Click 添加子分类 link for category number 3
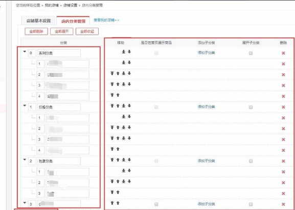Image resolution: width=295 pixels, height=210 pixels. tap(206, 204)
